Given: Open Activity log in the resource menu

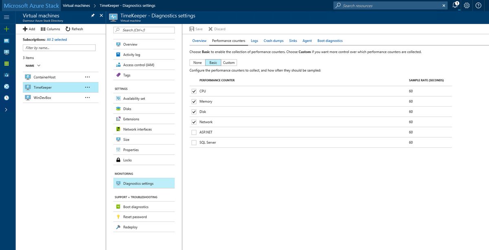Looking at the screenshot, I should click(144, 55).
